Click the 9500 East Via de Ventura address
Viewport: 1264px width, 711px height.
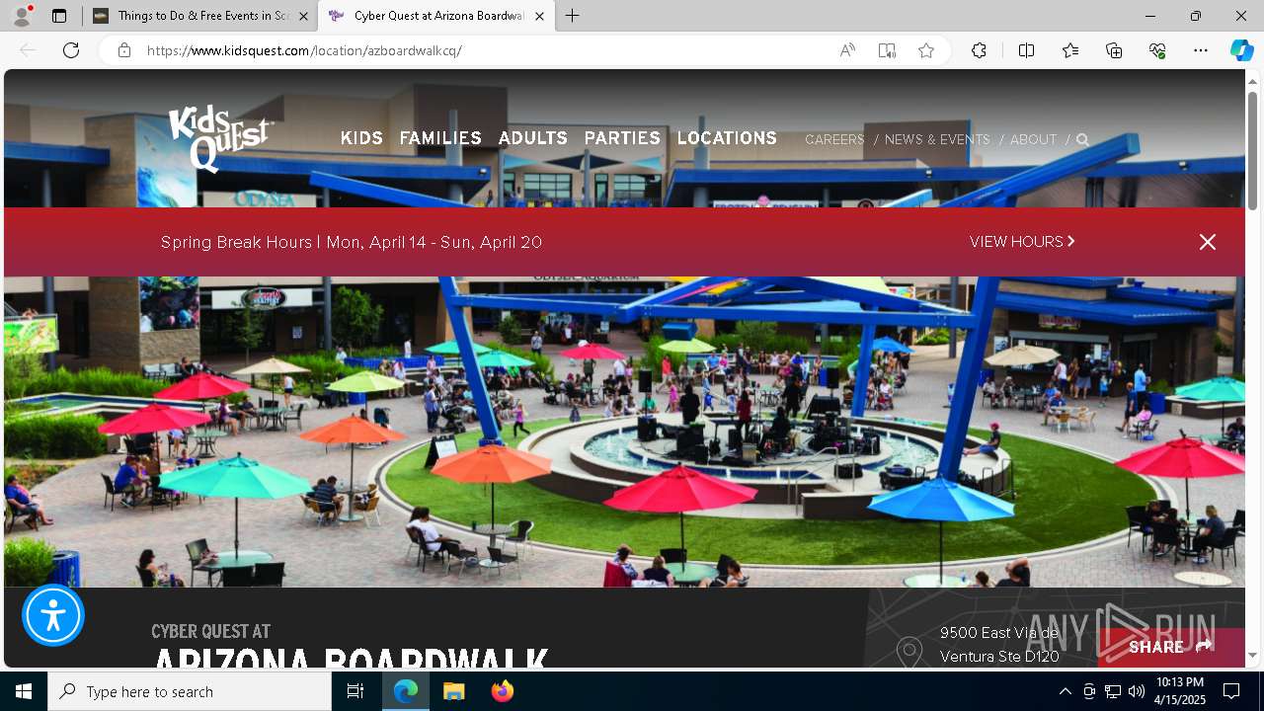pos(999,645)
